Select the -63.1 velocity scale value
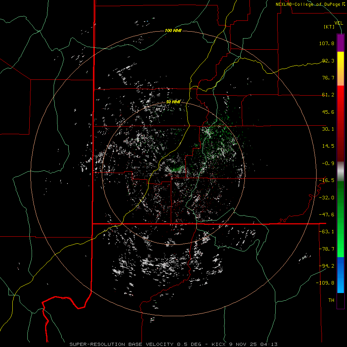The height and width of the screenshot is (347, 347). [327, 232]
